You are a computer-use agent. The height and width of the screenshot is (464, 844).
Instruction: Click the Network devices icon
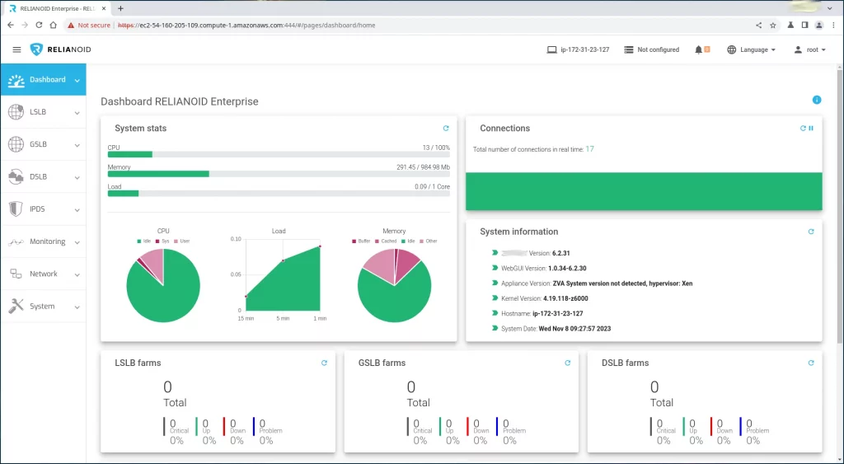click(x=16, y=274)
